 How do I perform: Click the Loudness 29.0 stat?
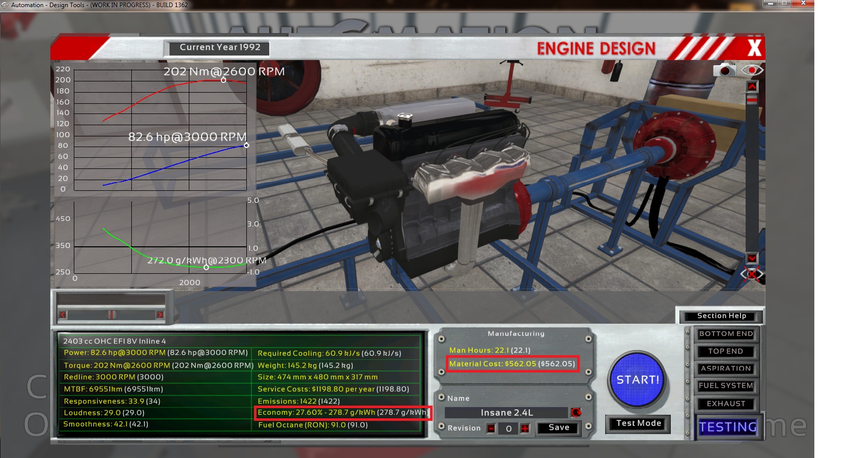click(x=104, y=413)
